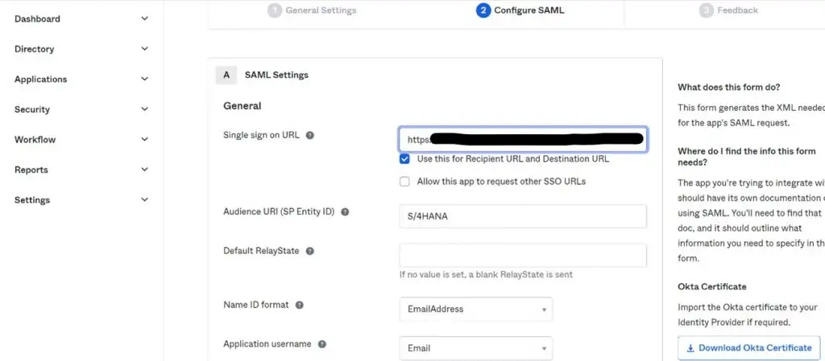Expand the Reports sidebar chevron
This screenshot has height=361, width=825.
(x=145, y=170)
